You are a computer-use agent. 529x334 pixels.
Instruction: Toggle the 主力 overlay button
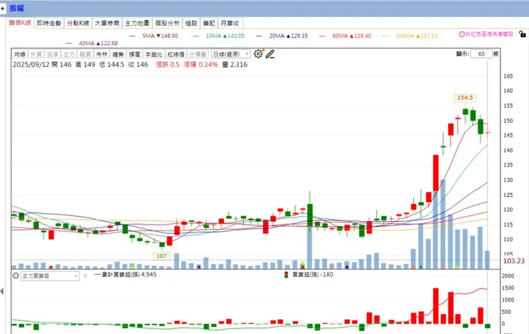point(69,54)
